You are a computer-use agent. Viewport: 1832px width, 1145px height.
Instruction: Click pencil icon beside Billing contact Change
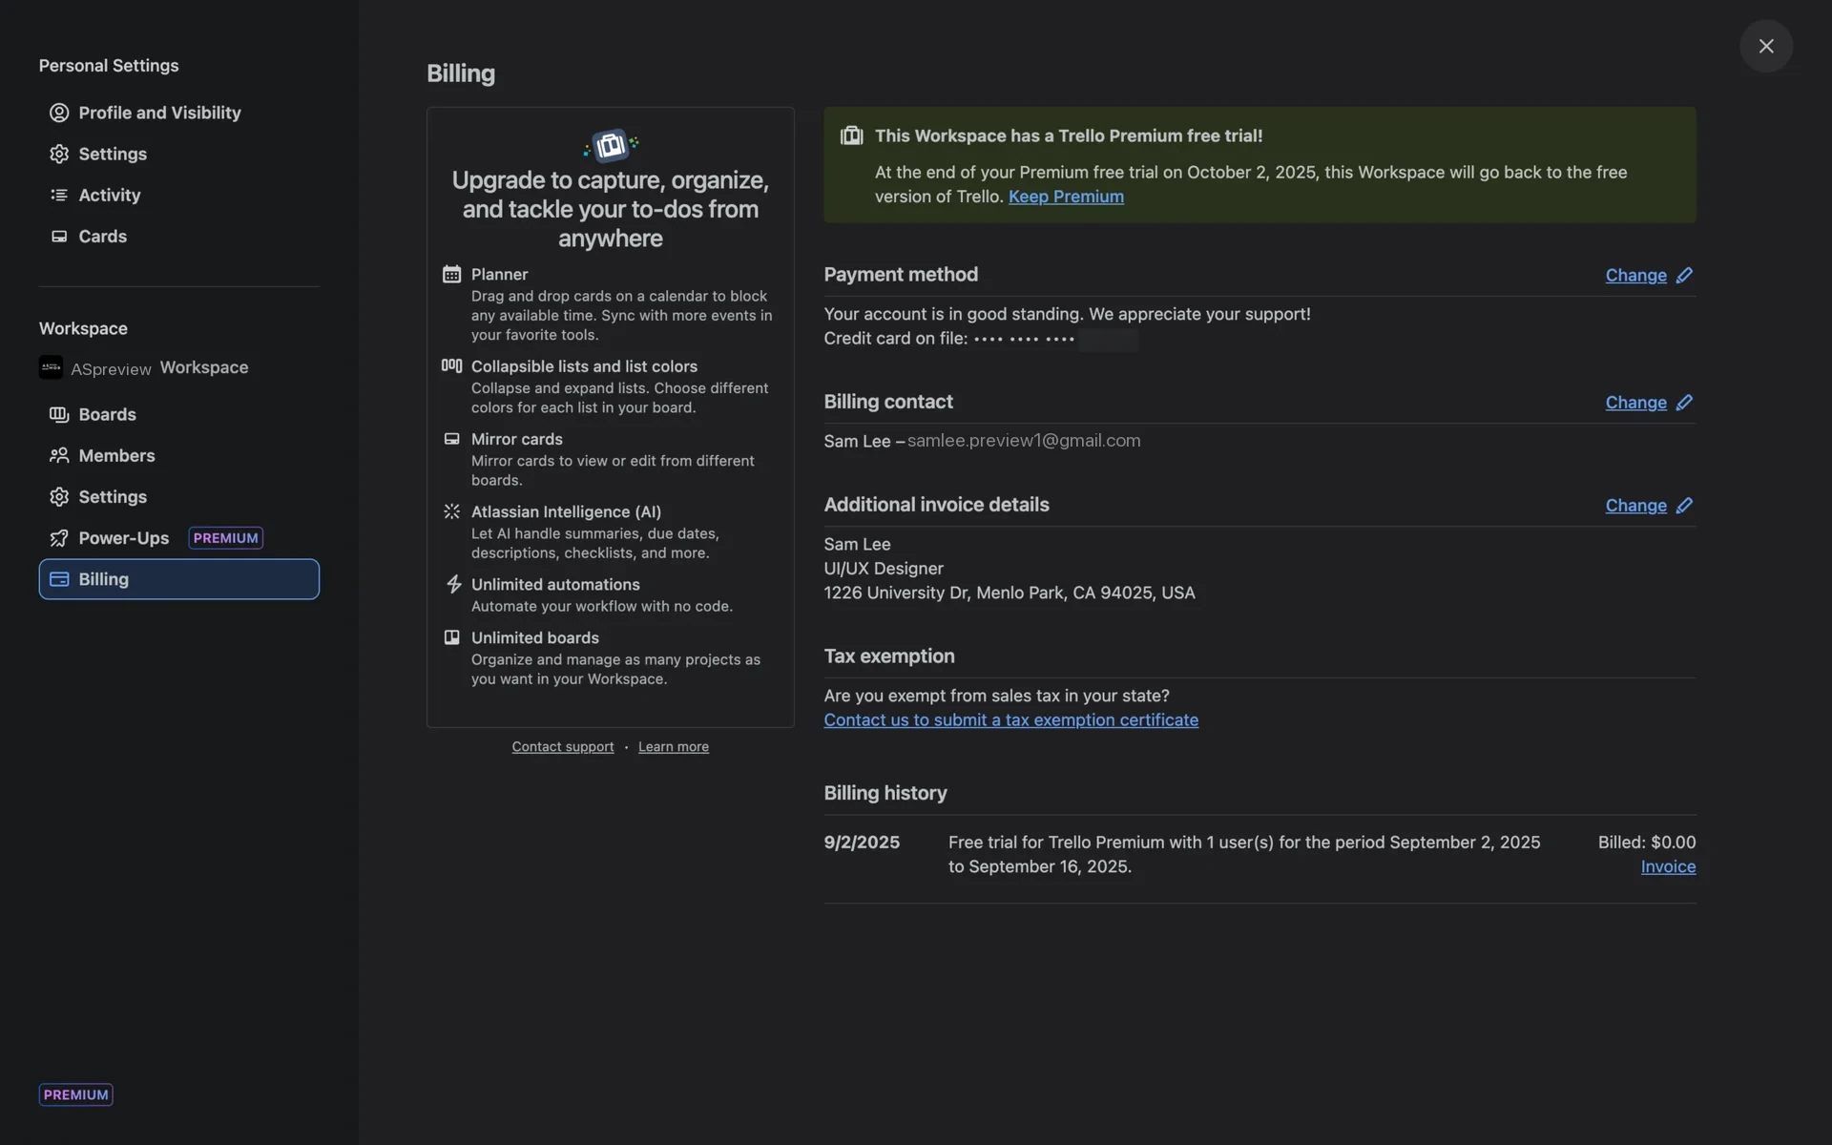(1684, 403)
